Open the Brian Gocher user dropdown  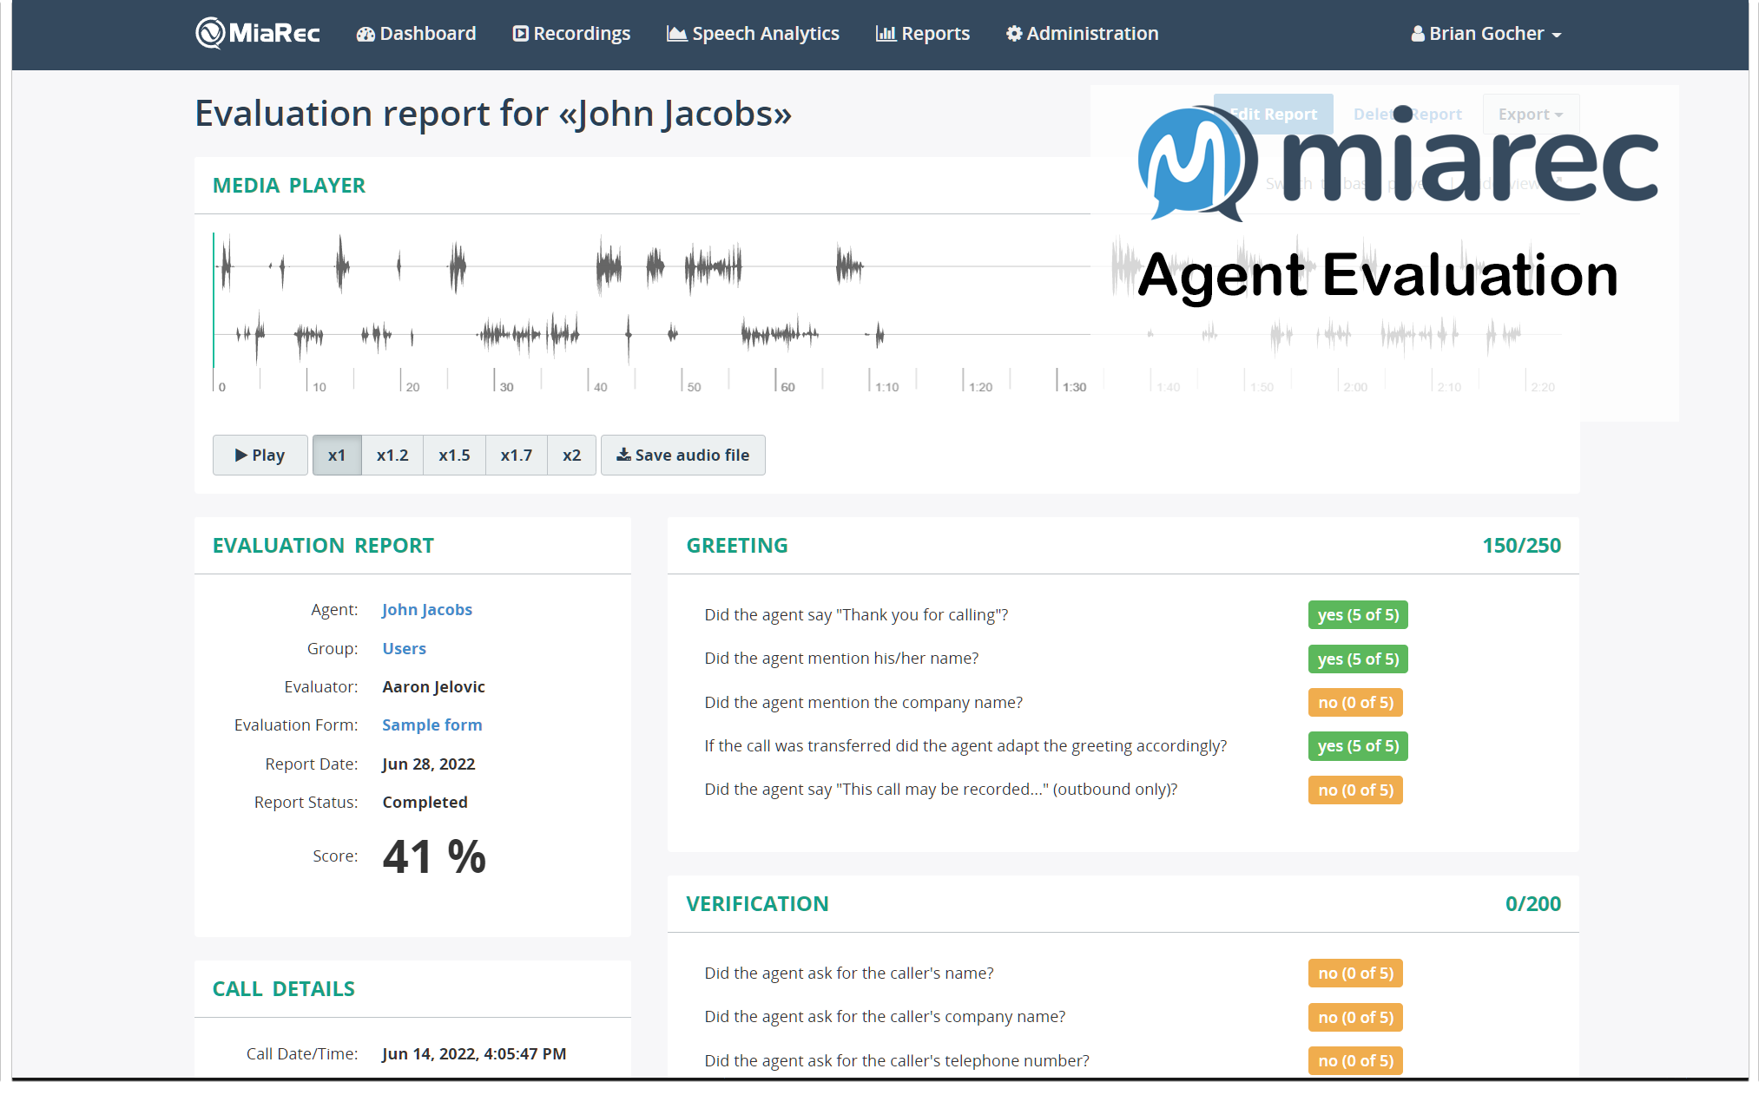click(x=1486, y=34)
